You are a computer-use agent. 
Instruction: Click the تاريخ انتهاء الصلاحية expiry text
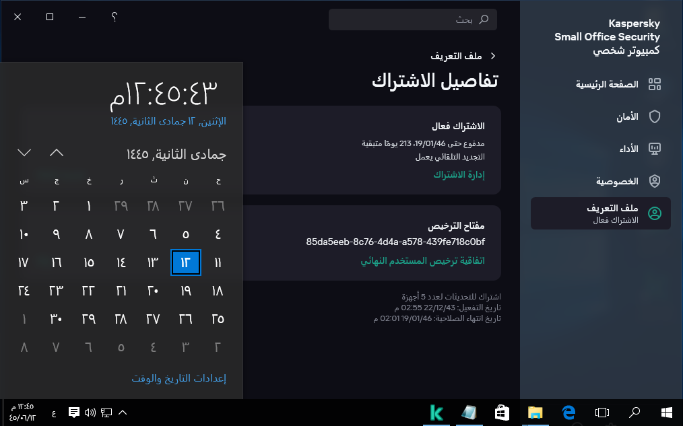[x=437, y=319]
